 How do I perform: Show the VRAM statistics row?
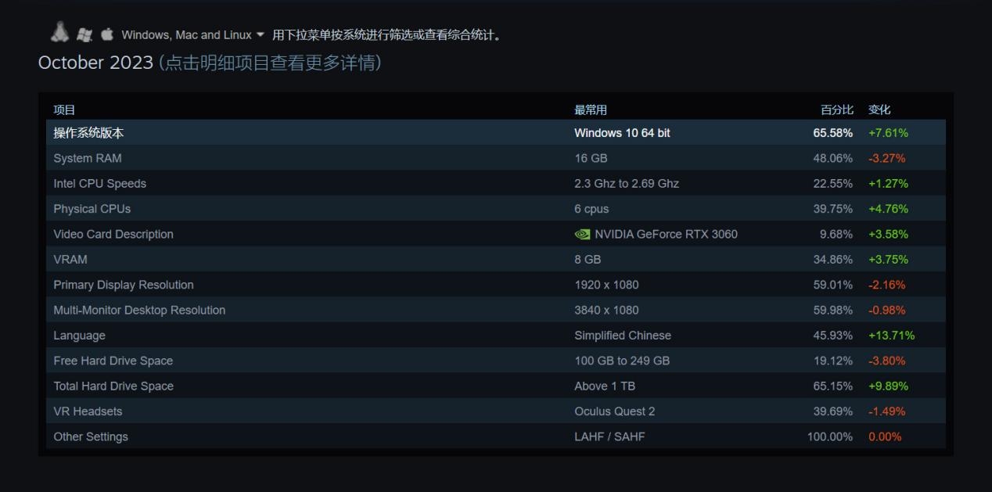[70, 260]
